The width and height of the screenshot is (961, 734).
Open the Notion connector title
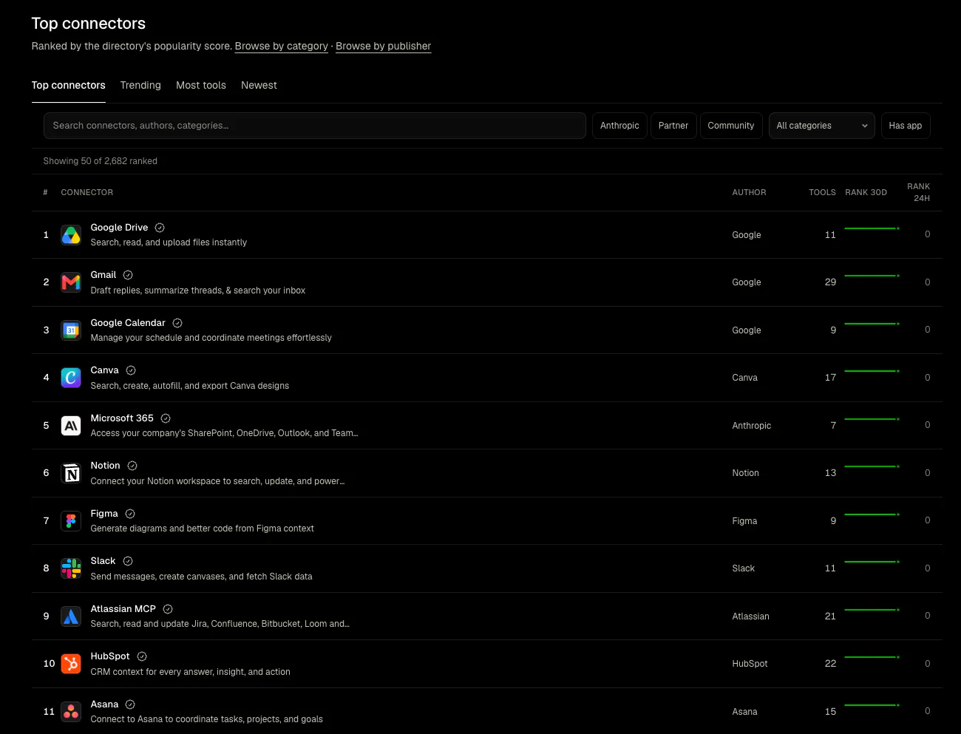pos(105,466)
